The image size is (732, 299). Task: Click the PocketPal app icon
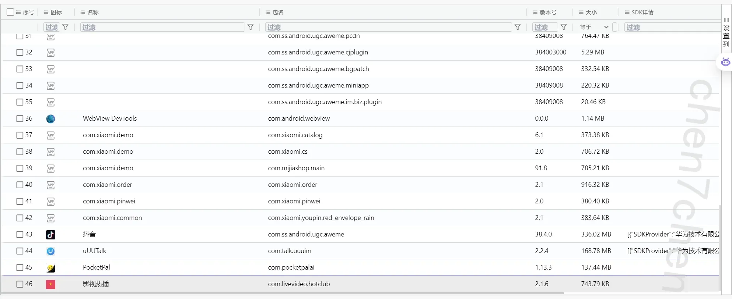coord(51,268)
